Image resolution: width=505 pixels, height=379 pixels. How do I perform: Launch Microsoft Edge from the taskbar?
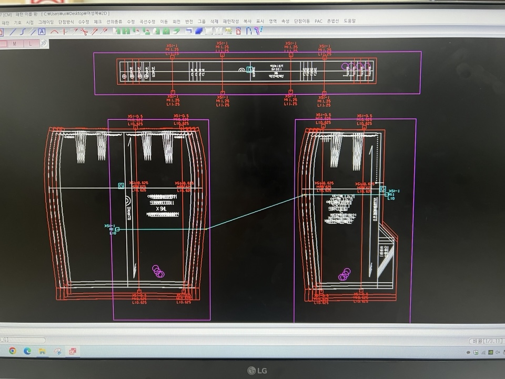(x=27, y=351)
